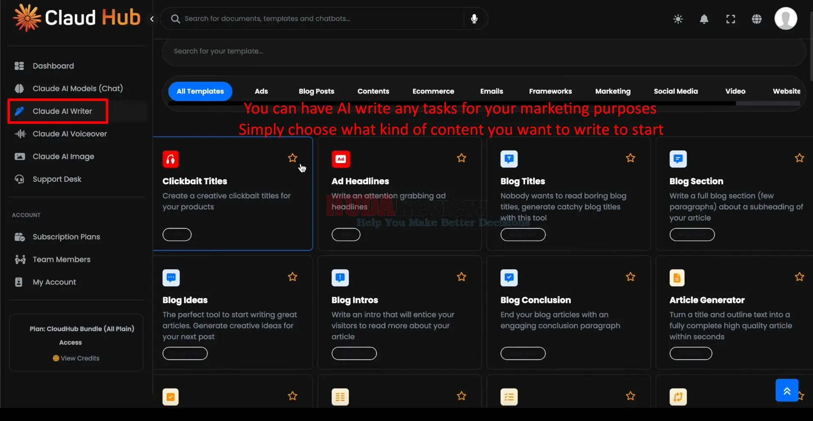Viewport: 813px width, 421px height.
Task: Click View Credits link
Action: pos(76,358)
